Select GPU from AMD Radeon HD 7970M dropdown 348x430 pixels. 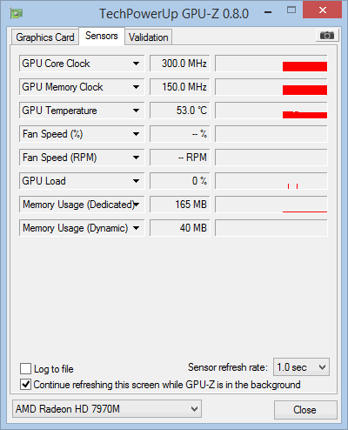coord(107,409)
